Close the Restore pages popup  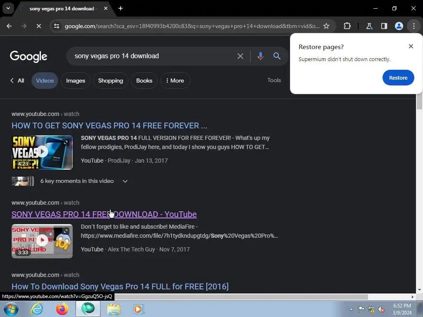coord(411,46)
